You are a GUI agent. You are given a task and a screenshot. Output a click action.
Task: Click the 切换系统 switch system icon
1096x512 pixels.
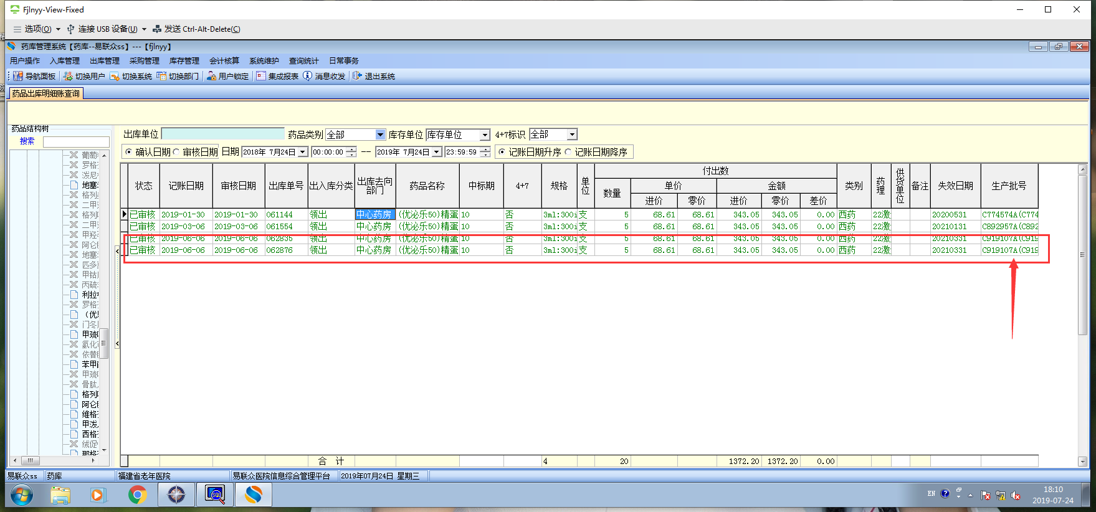click(115, 76)
